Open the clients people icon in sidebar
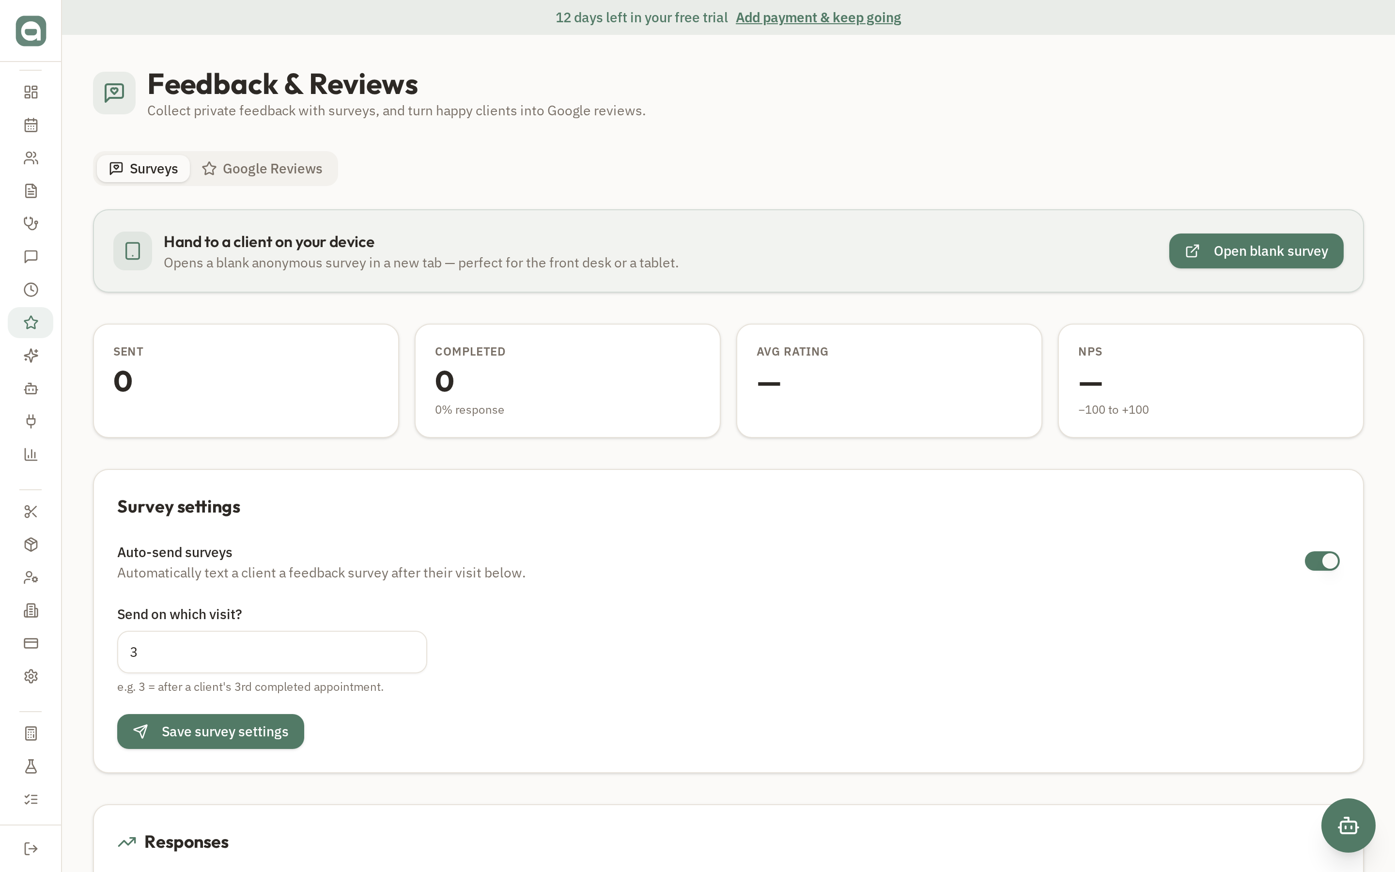Screen dimensions: 1395x872 pyautogui.click(x=31, y=158)
